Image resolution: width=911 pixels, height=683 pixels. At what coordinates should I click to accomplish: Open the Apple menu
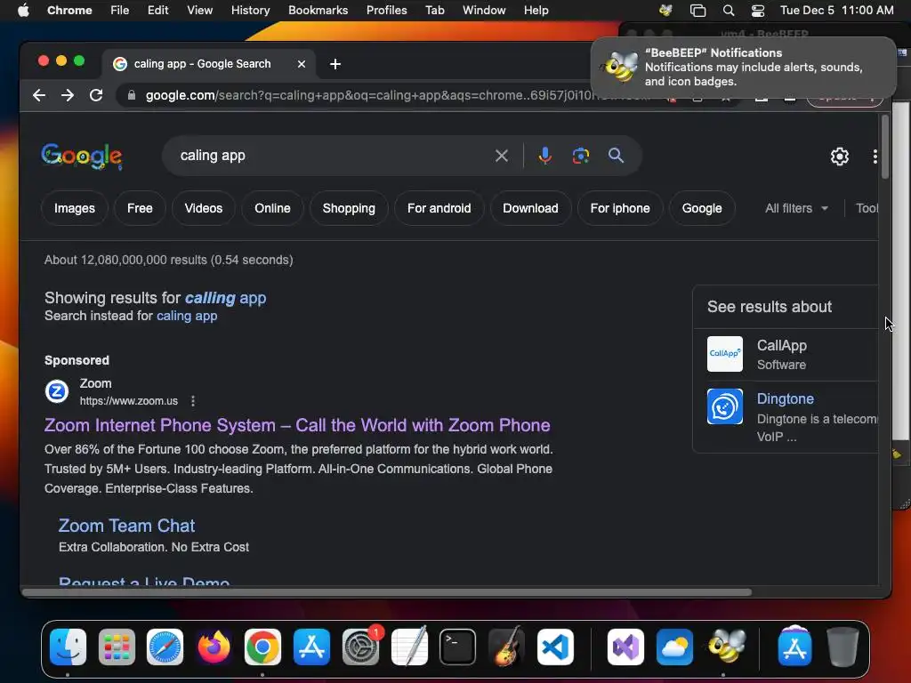pyautogui.click(x=23, y=11)
